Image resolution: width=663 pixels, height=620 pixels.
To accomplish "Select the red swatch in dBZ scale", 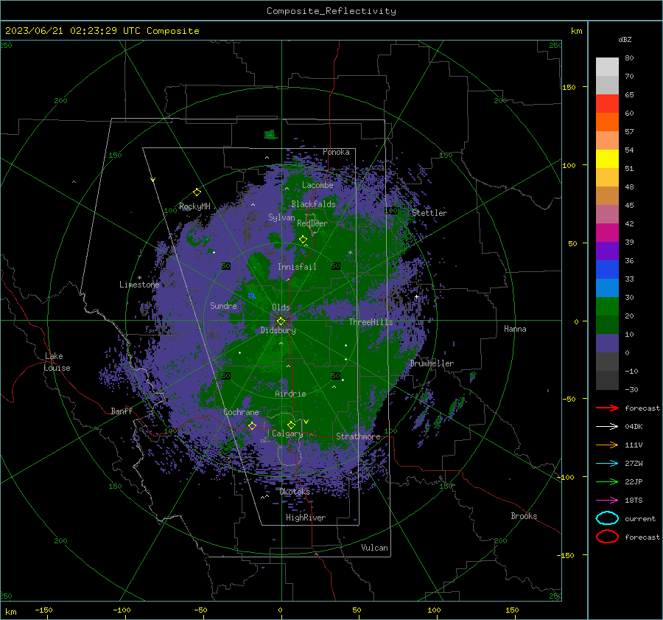I will (x=607, y=104).
